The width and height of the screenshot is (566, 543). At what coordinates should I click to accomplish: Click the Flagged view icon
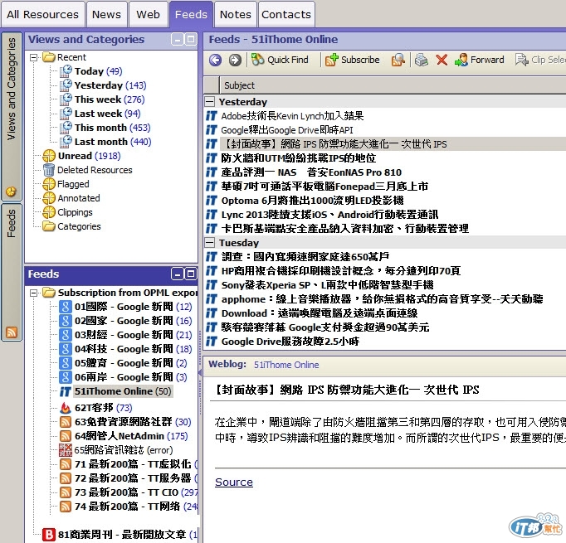[49, 184]
